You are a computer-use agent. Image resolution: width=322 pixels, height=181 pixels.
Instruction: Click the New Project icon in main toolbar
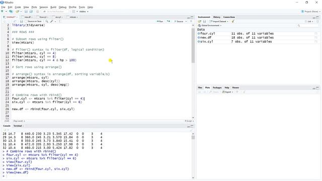click(11, 12)
